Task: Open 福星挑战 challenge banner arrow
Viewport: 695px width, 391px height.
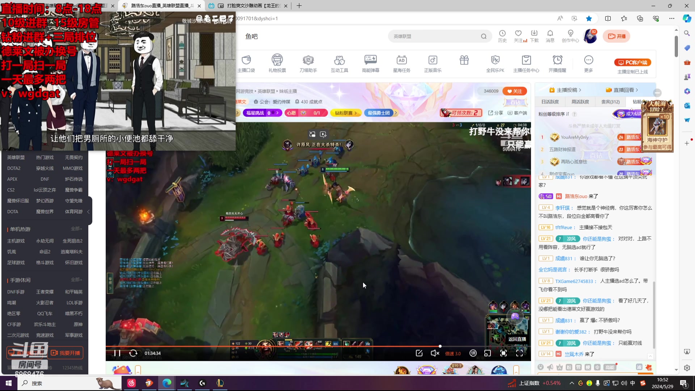Action: [x=277, y=113]
